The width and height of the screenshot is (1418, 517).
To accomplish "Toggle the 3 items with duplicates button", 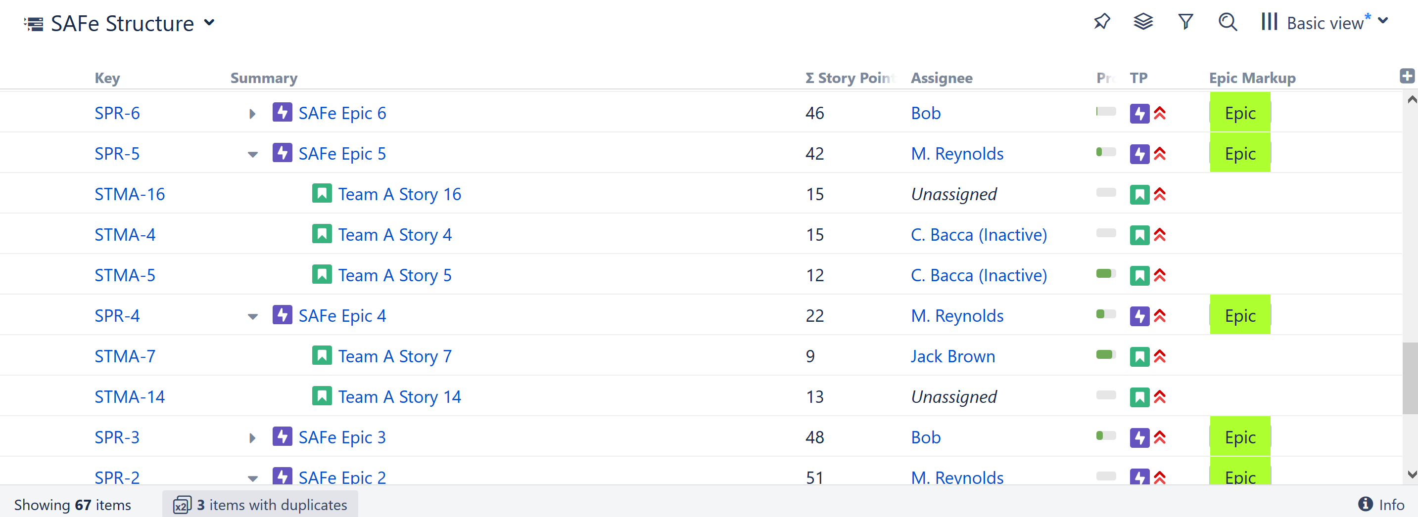I will [x=260, y=504].
